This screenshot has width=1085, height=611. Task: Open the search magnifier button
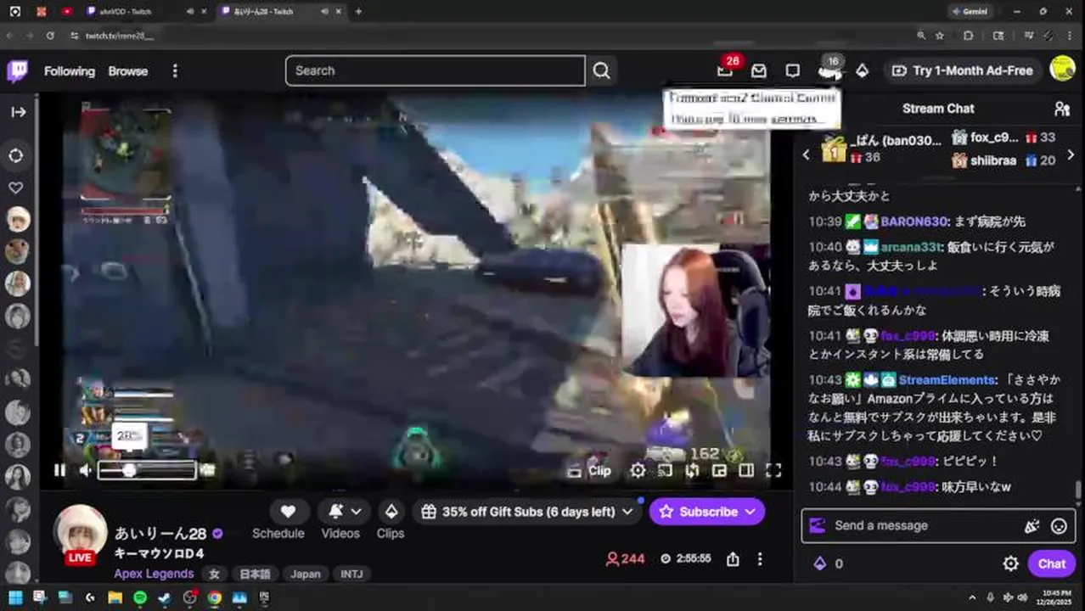coord(602,71)
